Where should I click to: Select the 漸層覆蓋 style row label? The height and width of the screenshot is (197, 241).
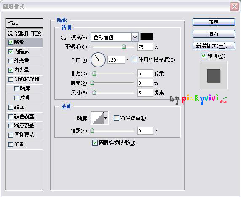coord(24,126)
